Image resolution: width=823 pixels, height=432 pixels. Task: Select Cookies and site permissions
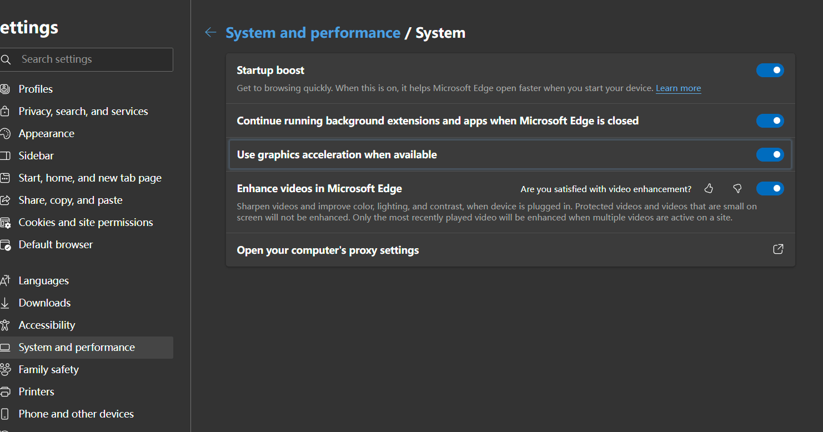(86, 223)
